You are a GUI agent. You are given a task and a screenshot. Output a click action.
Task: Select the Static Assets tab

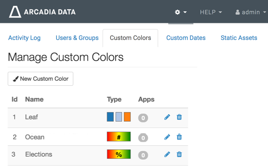tap(239, 38)
